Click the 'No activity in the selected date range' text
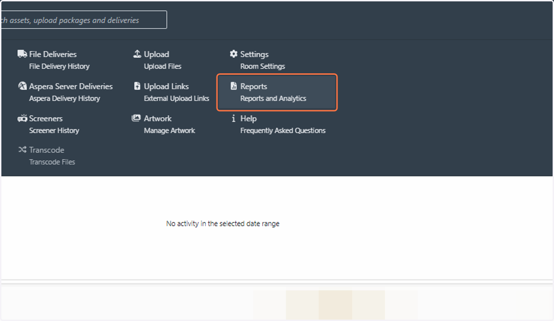Viewport: 554px width, 321px height. coord(223,224)
